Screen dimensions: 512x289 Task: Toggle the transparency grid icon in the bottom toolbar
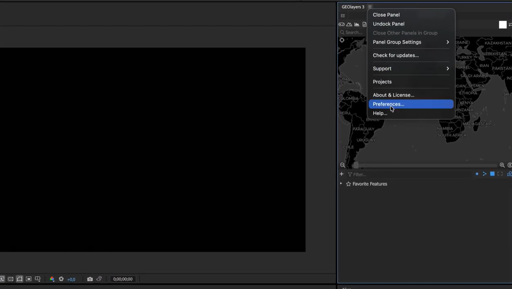click(10, 279)
